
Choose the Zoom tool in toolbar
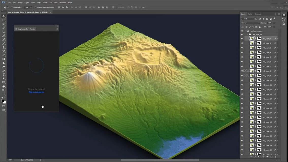coord(4,90)
